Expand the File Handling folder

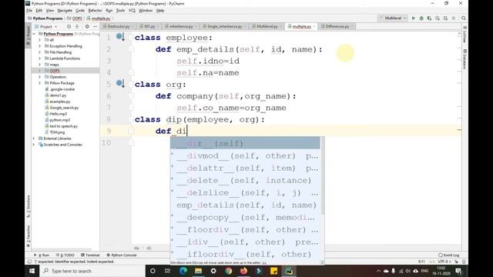point(39,52)
